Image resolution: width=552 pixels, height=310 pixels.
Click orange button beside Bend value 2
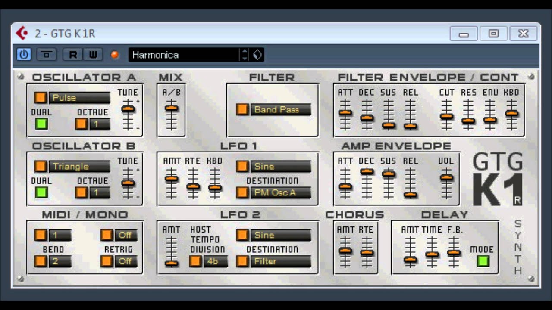(x=41, y=261)
